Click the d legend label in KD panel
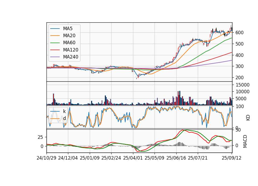The image size is (258, 186). tap(64, 118)
